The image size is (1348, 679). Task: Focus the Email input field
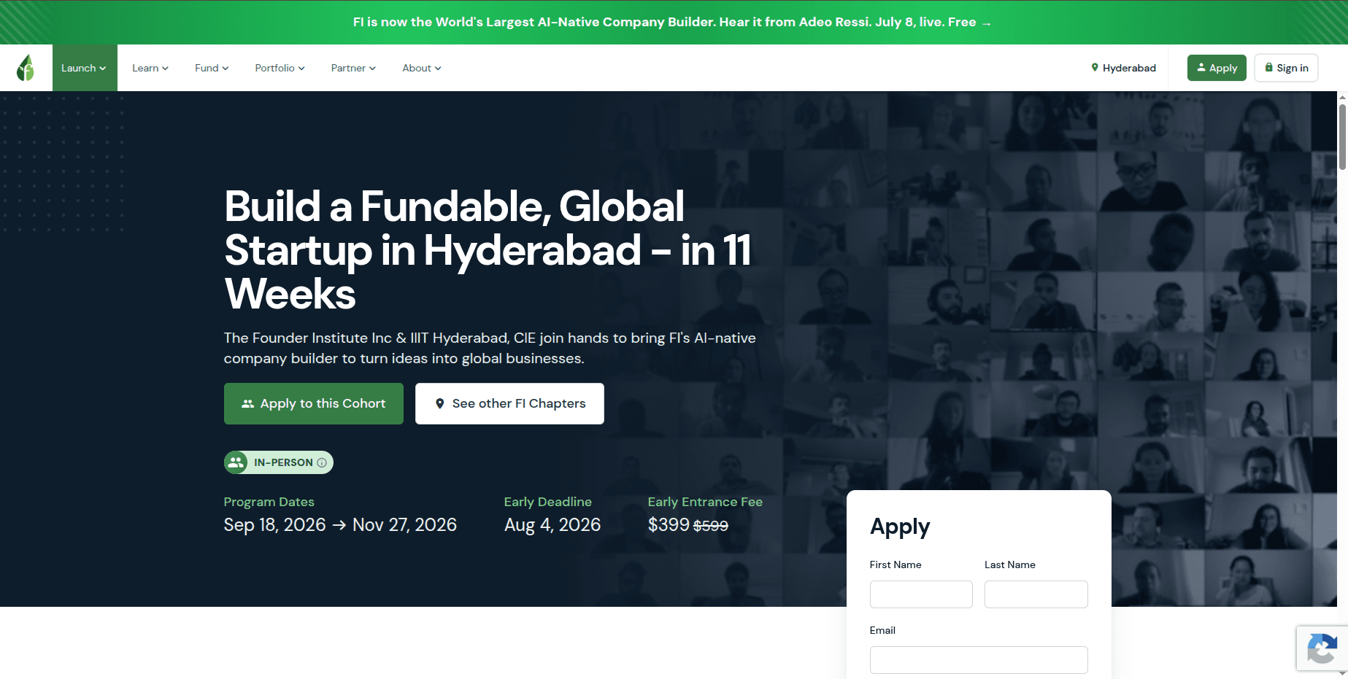(x=979, y=660)
